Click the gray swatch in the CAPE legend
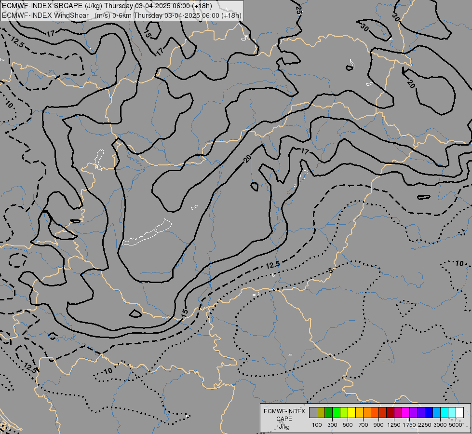Viewport: 472px width, 434px height. click(313, 412)
